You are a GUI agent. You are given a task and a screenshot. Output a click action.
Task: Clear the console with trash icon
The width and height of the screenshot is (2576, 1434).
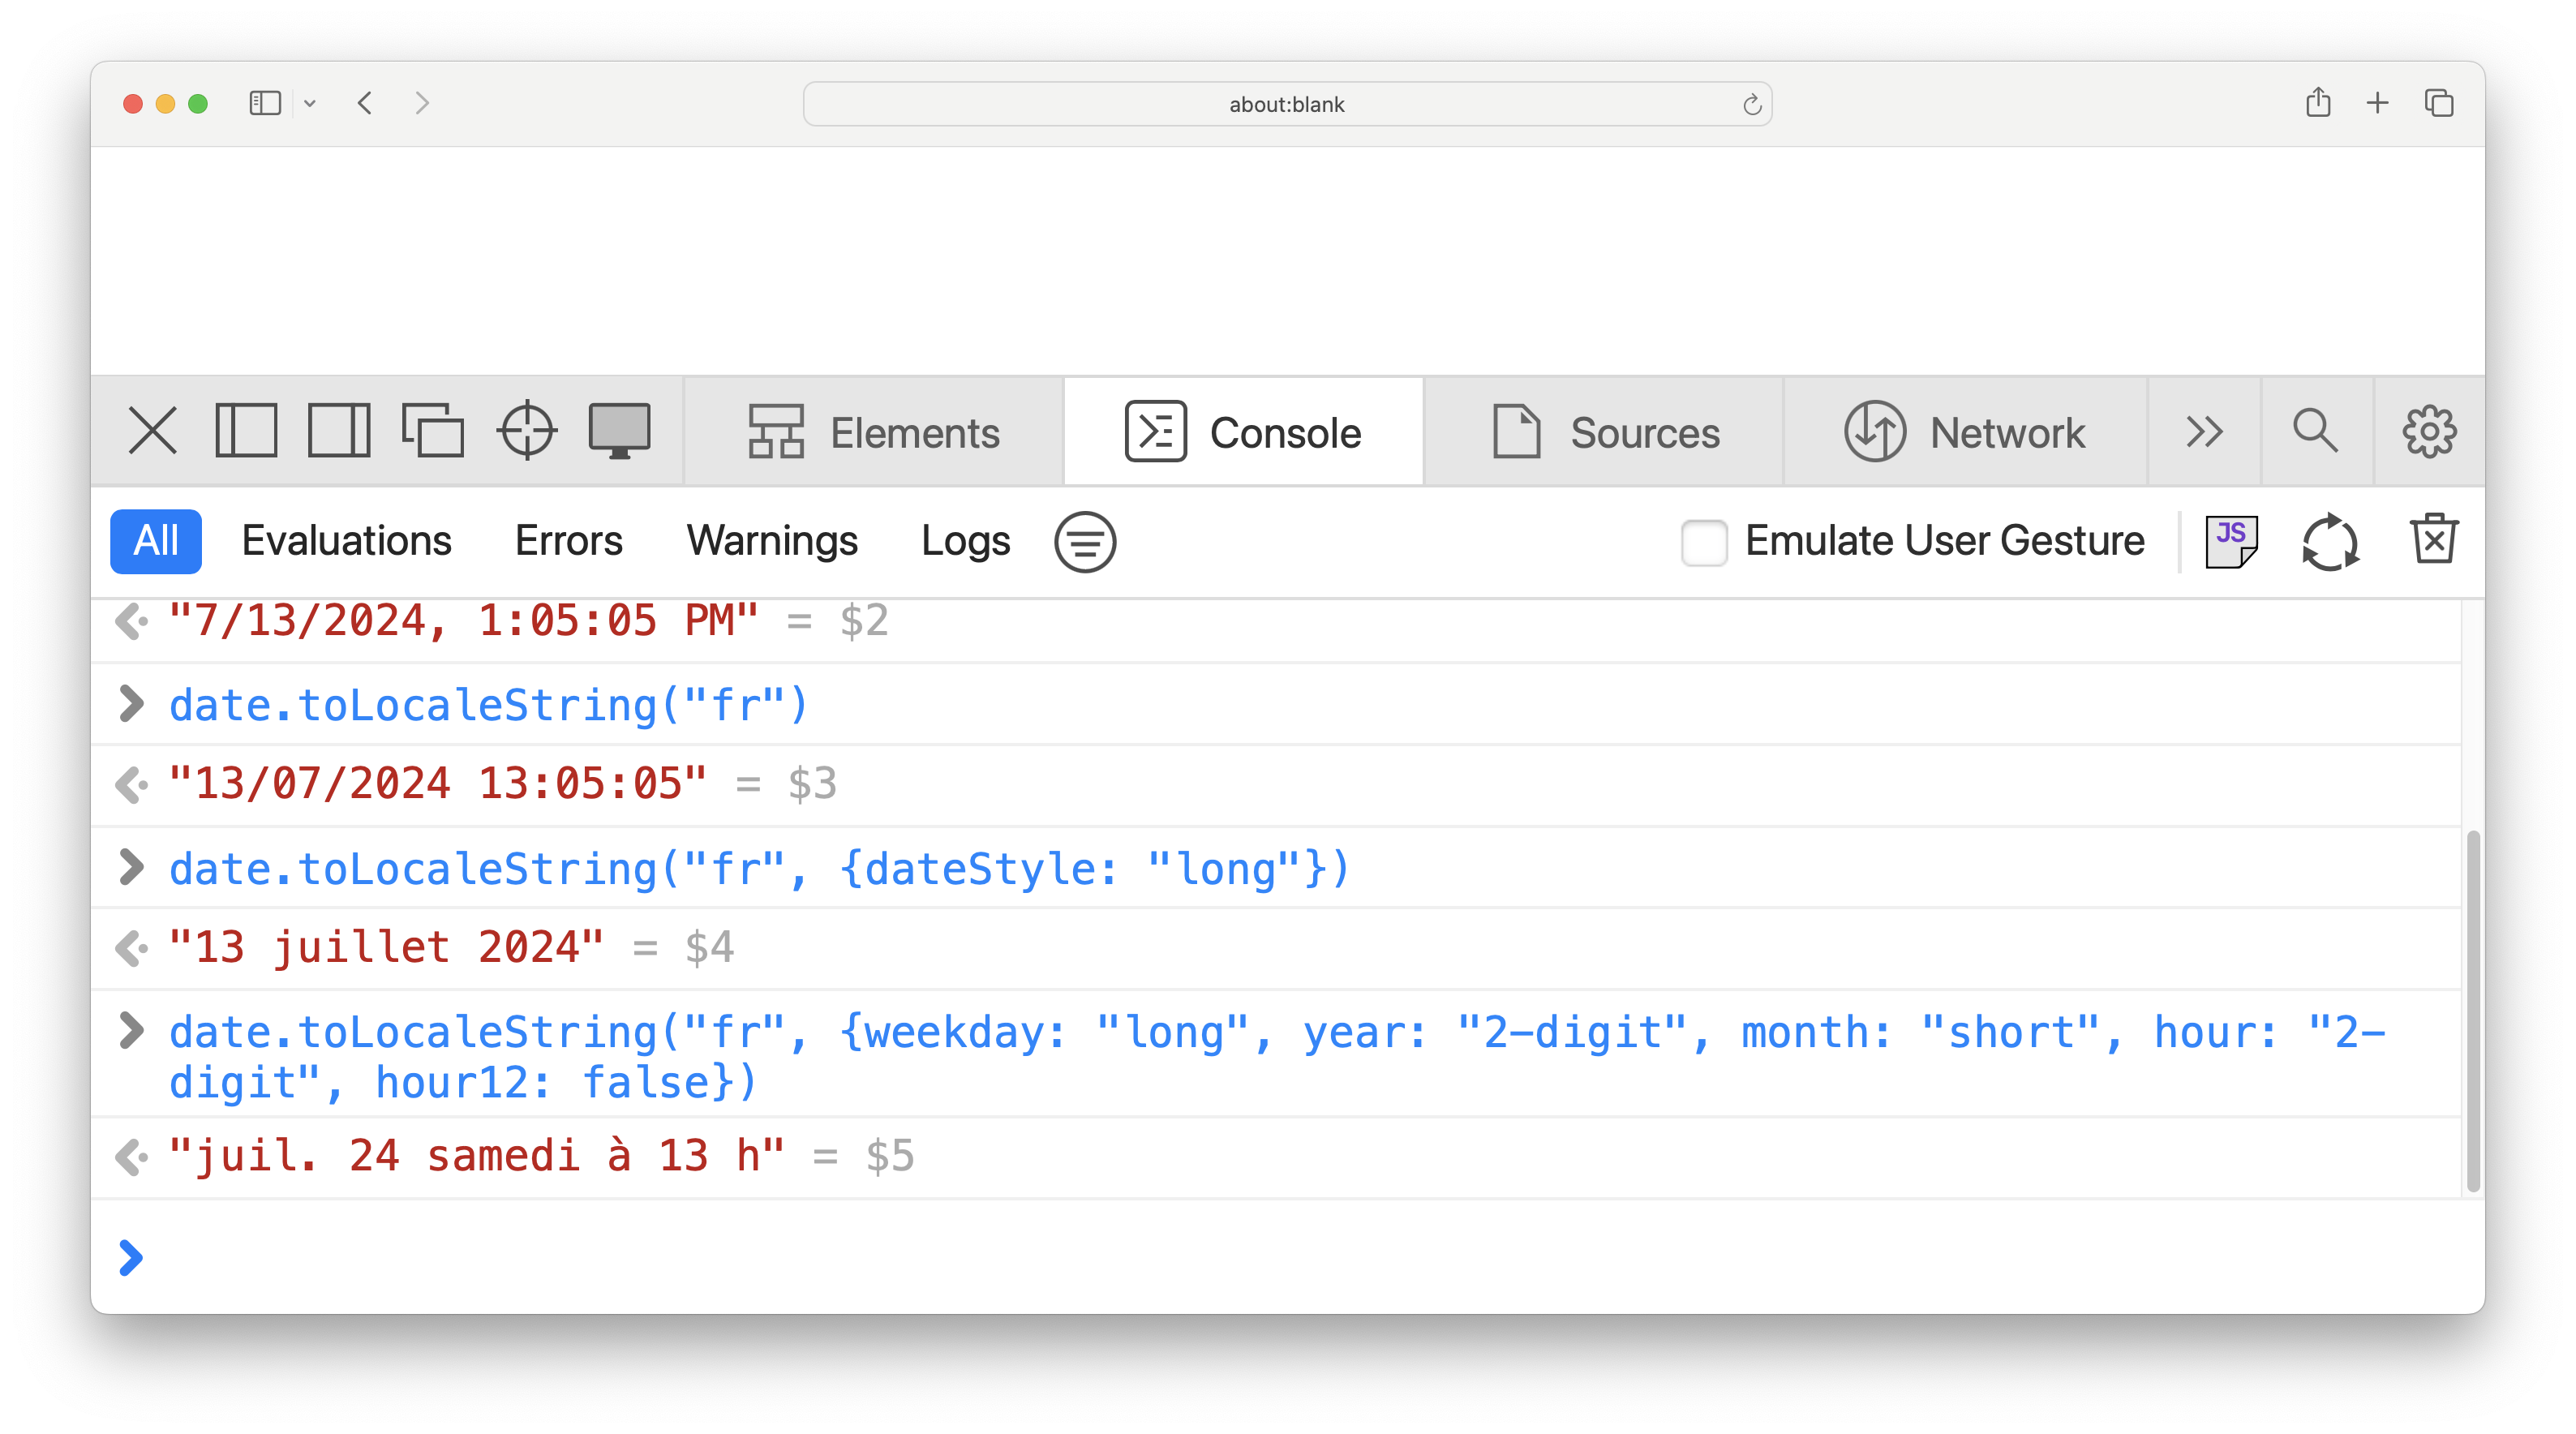[x=2433, y=540]
